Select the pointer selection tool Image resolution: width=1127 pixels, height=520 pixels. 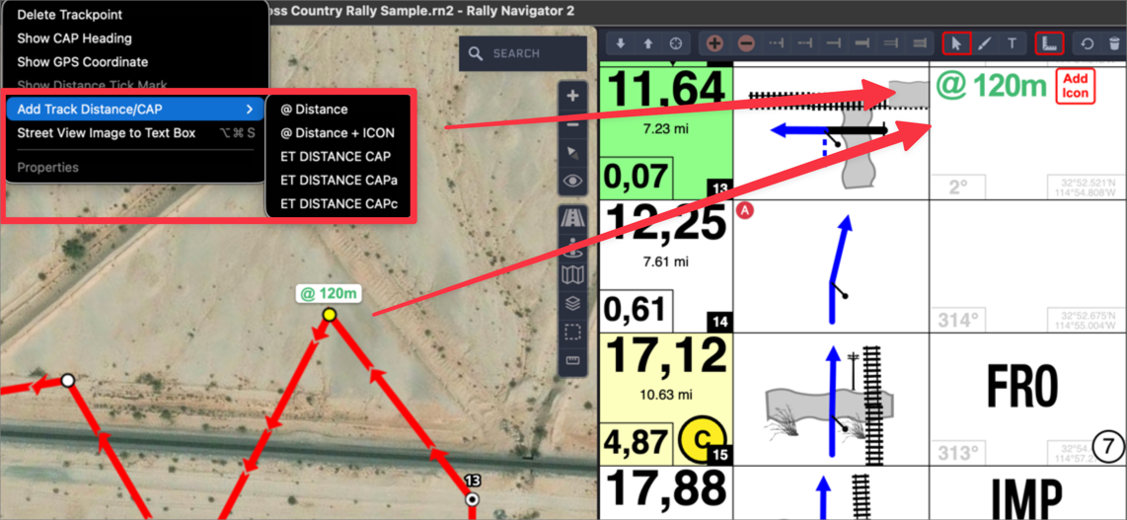coord(956,43)
